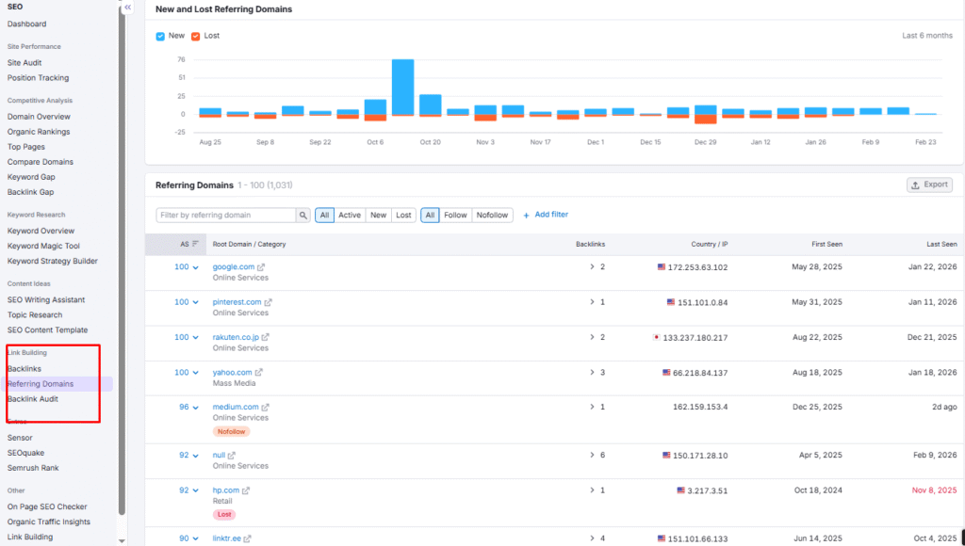965x546 pixels.
Task: Select the Nofollow filter option
Action: [492, 216]
